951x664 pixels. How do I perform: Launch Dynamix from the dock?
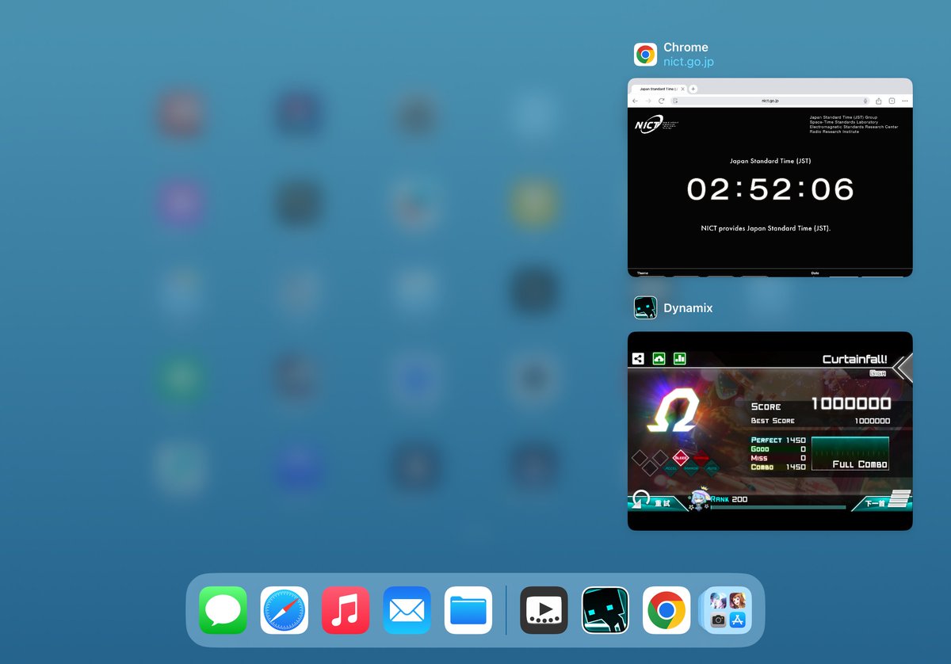click(605, 610)
